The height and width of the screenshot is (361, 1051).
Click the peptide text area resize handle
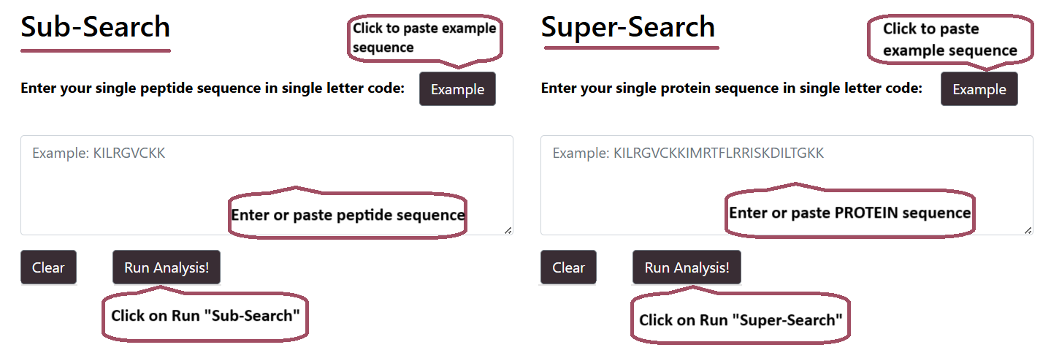(508, 230)
